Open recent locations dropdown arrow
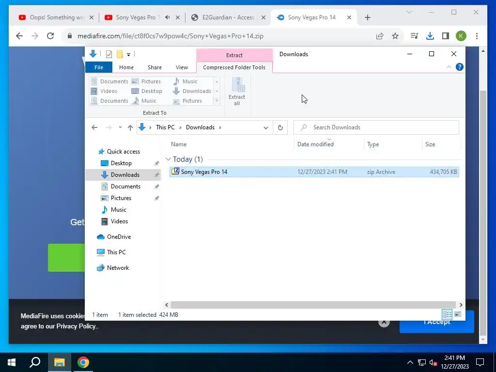 pyautogui.click(x=120, y=127)
